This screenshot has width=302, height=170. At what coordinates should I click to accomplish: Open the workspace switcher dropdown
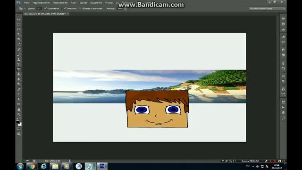(267, 8)
